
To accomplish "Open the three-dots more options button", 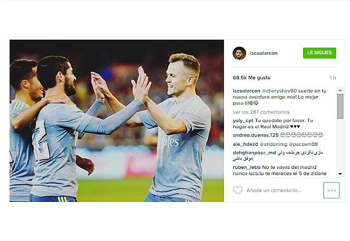I will (x=331, y=191).
